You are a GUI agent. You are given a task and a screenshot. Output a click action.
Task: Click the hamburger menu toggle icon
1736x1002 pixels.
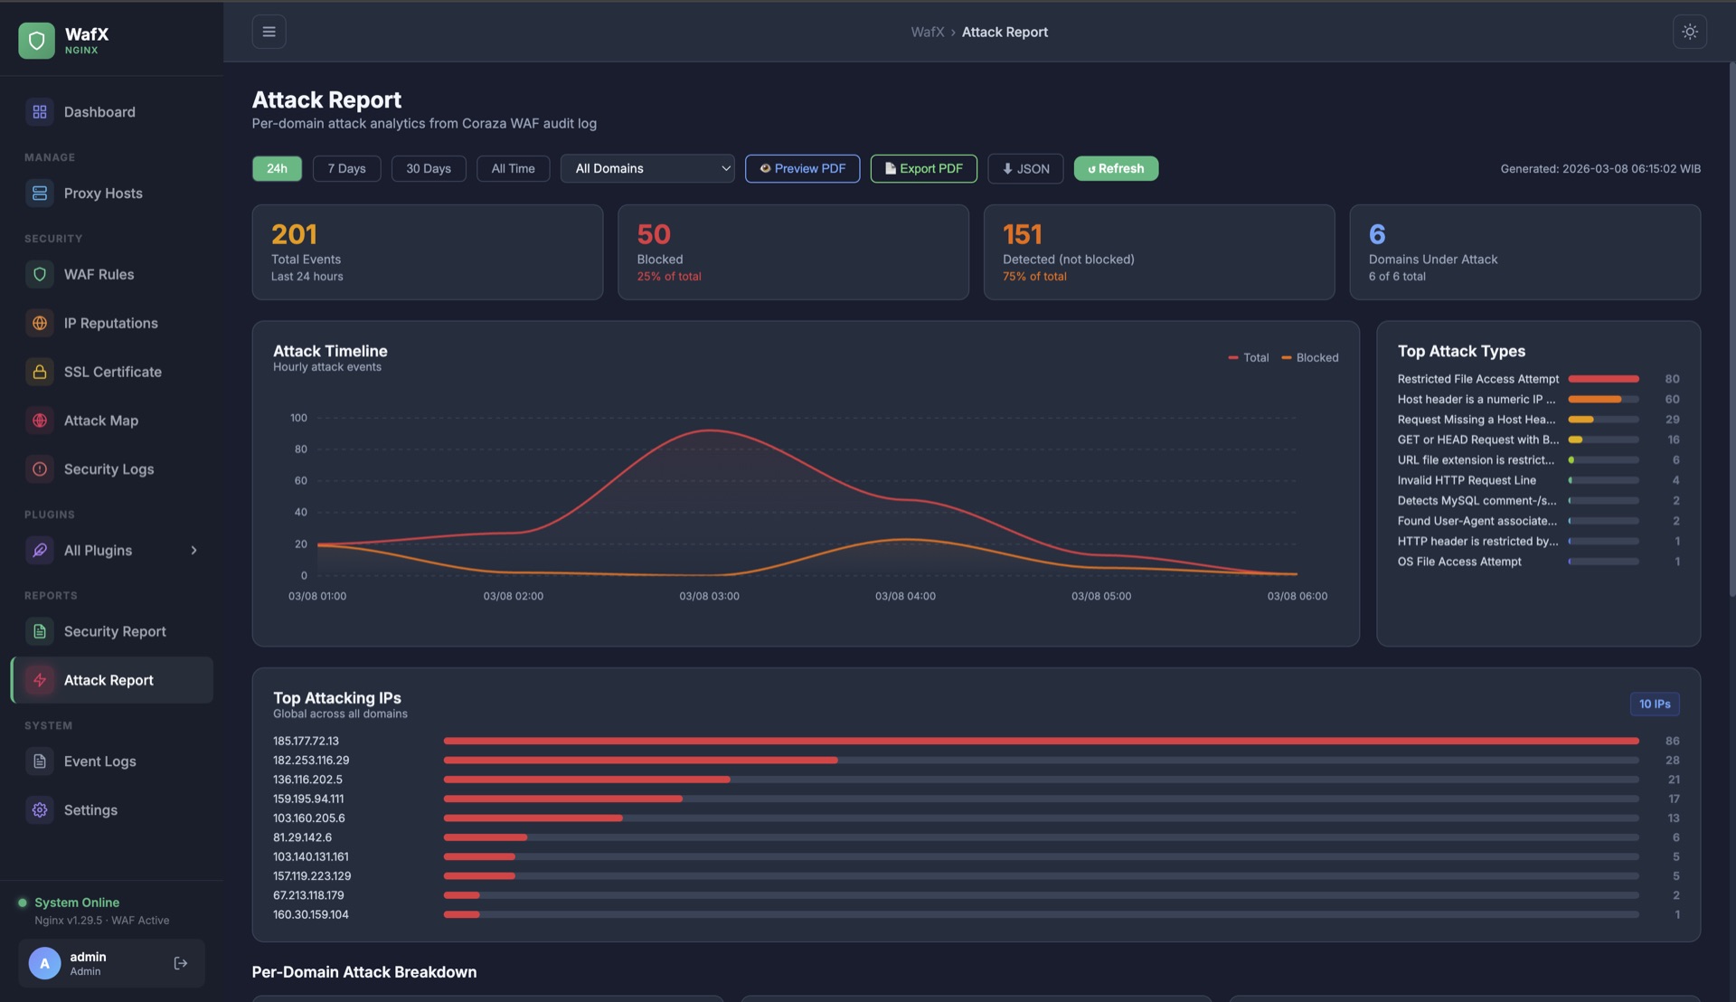point(269,31)
